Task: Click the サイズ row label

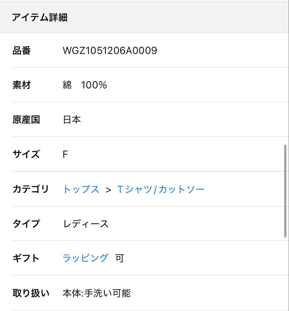Action: pos(26,154)
